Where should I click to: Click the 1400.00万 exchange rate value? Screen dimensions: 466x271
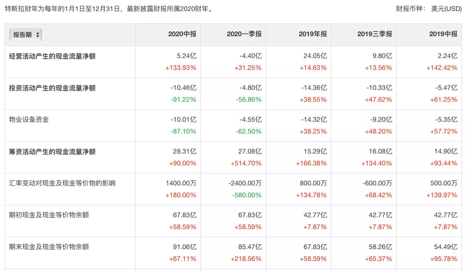181,183
